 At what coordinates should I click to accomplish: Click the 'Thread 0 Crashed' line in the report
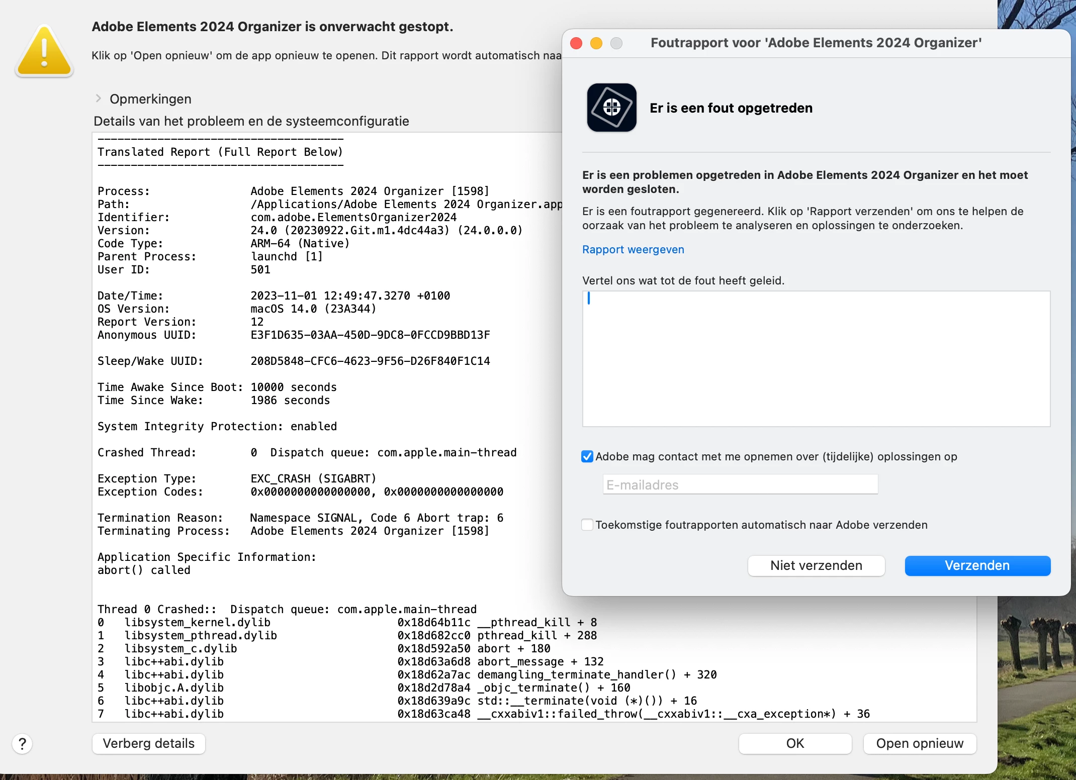point(287,609)
